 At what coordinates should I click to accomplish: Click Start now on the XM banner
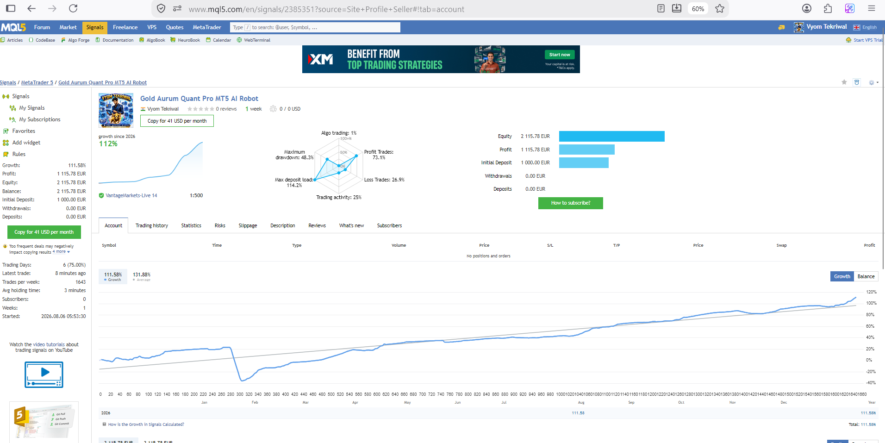tap(560, 55)
